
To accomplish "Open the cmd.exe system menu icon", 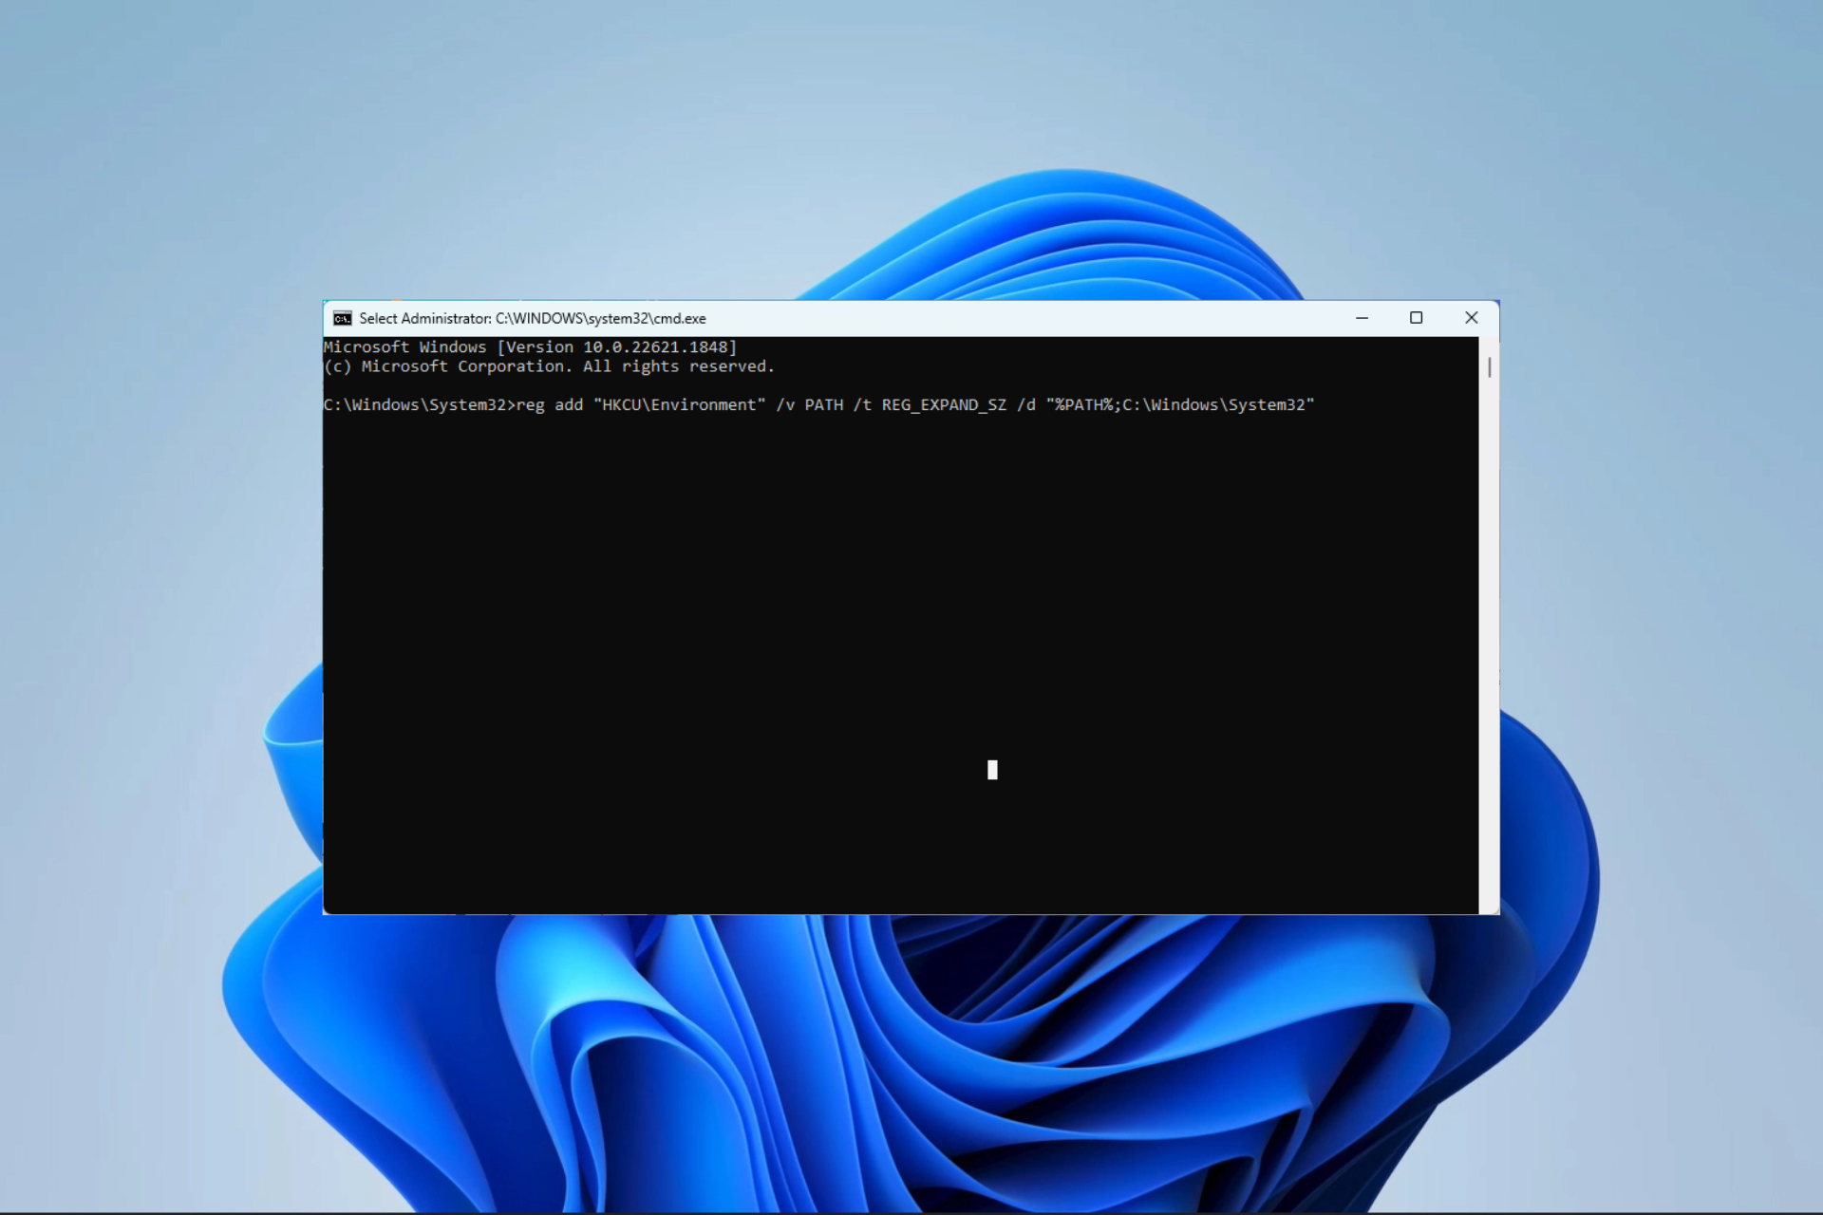I will tap(342, 318).
